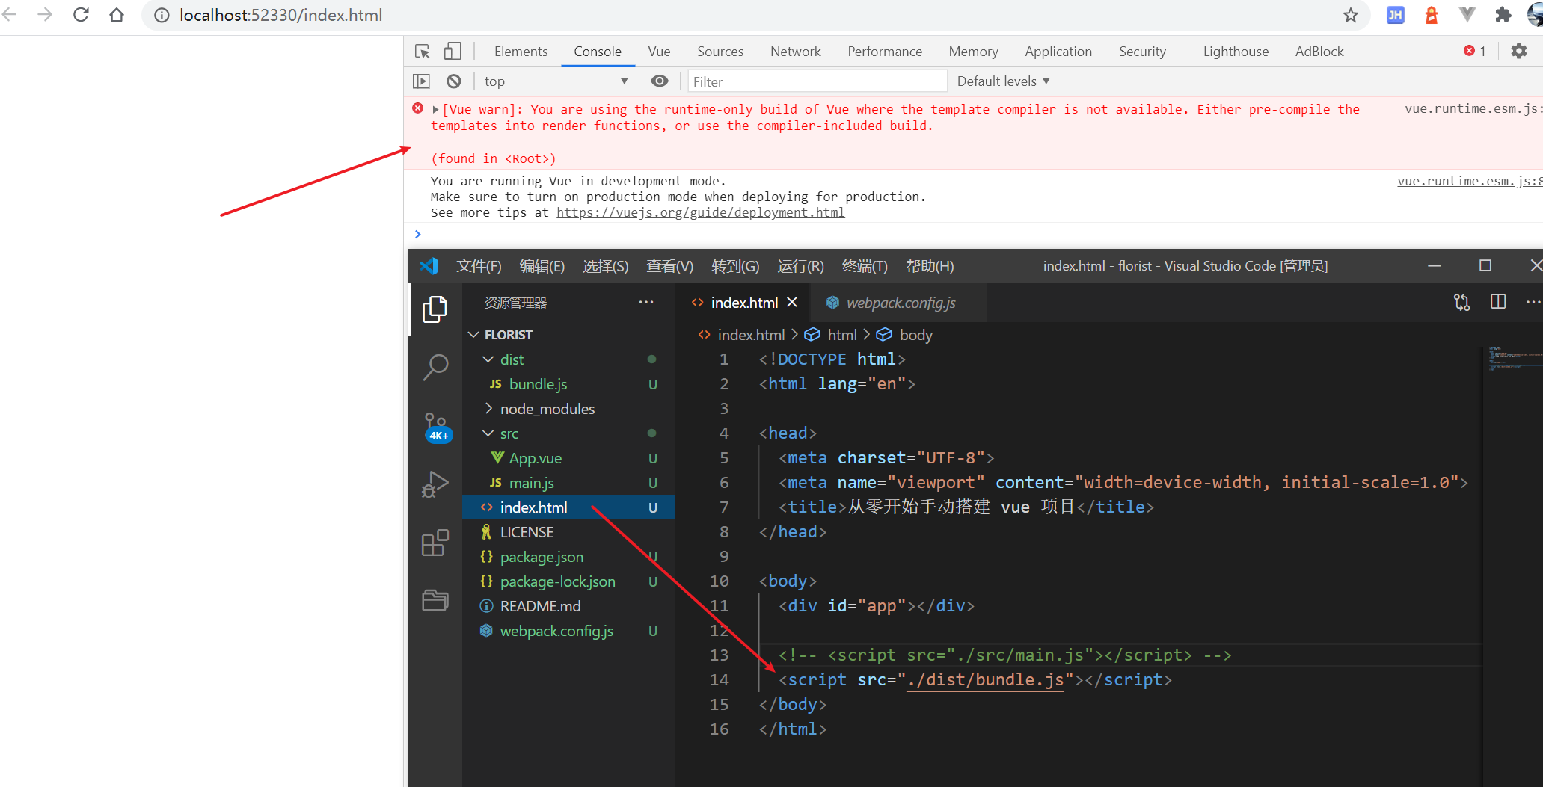Viewport: 1543px width, 787px height.
Task: Open VS Code Run and Debug view
Action: 435,484
